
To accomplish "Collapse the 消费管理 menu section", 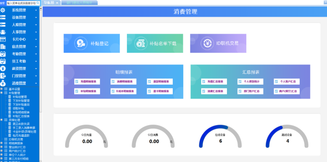I will pyautogui.click(x=36, y=83).
